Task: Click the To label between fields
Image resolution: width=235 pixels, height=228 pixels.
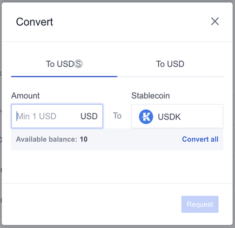Action: point(117,116)
